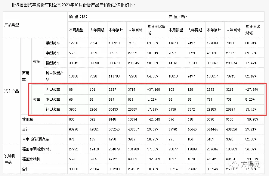Image resolution: width=269 pixels, height=176 pixels.
Task: Click 13.45% in the 轻型客车 row
Action: [x=251, y=109]
